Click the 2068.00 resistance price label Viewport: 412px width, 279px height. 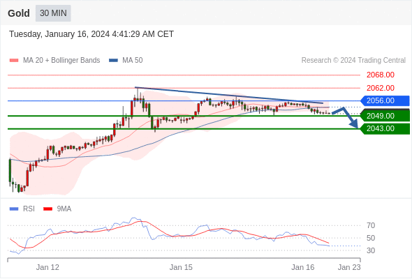pyautogui.click(x=381, y=75)
